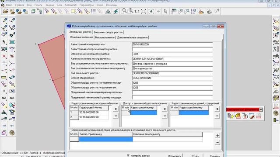This screenshot has height=157, width=280.
Task: Click the zoom out magnifier icon
Action: (124, 11)
